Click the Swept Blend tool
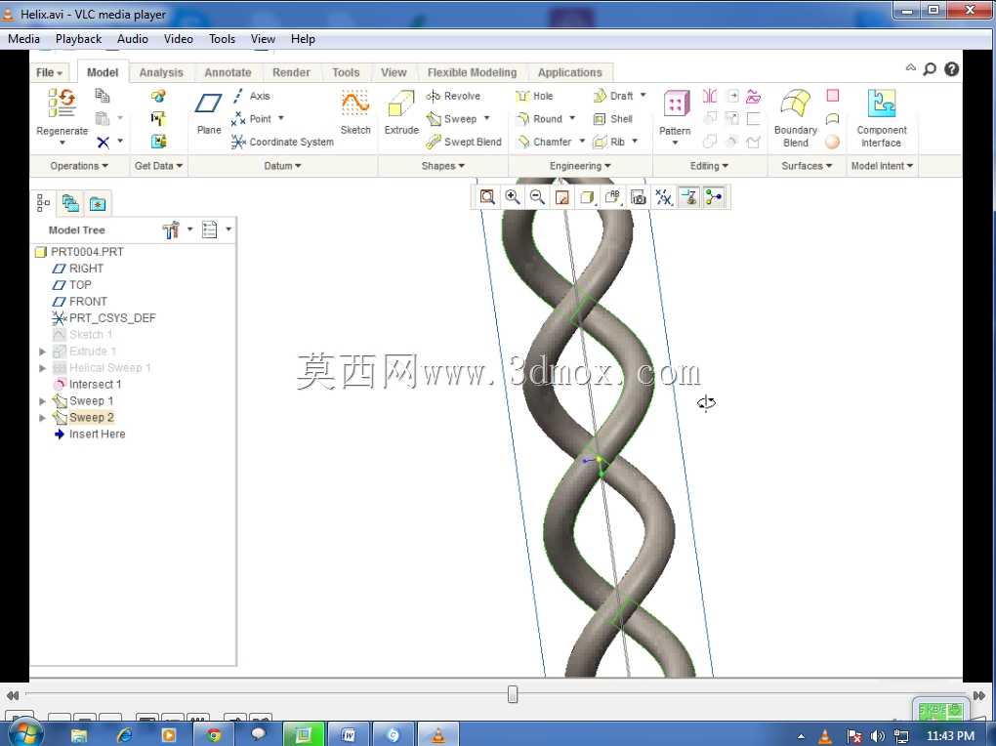996x746 pixels. (464, 142)
